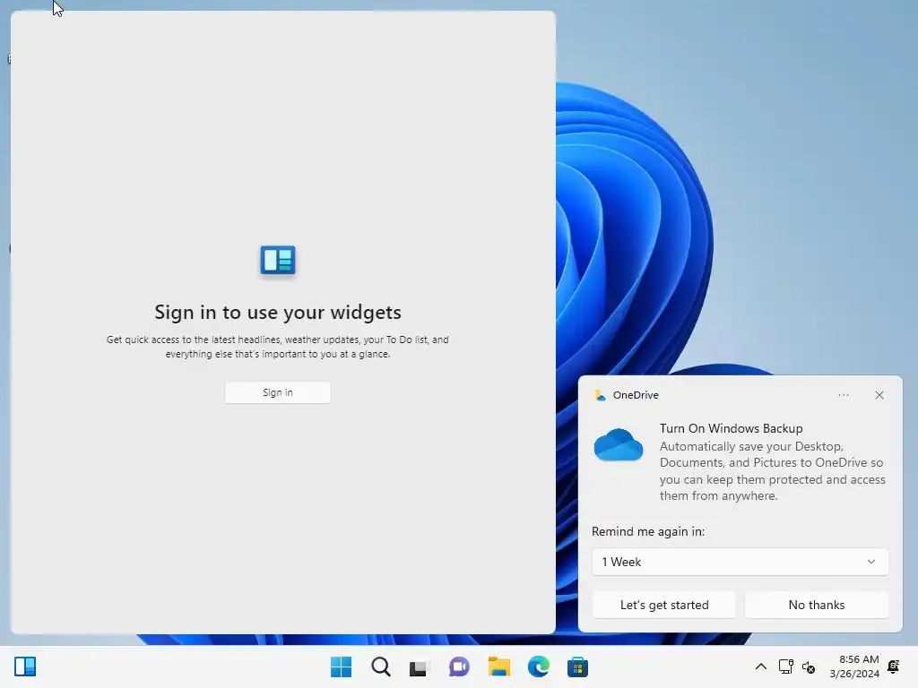
Task: Click the blue OneDrive cloud icon
Action: pyautogui.click(x=619, y=444)
